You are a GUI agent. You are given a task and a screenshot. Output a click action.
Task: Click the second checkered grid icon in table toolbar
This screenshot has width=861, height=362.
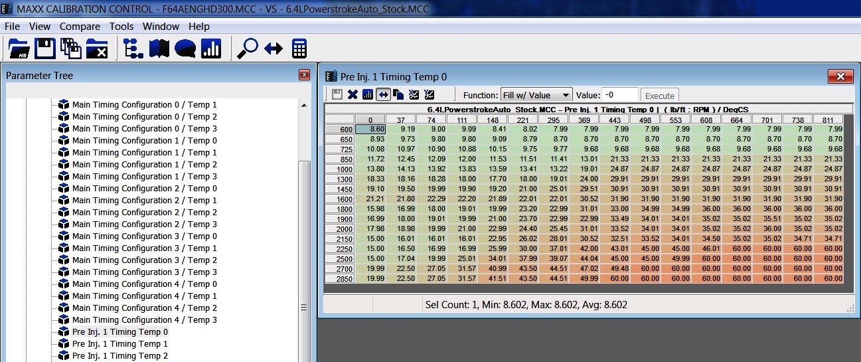(429, 94)
